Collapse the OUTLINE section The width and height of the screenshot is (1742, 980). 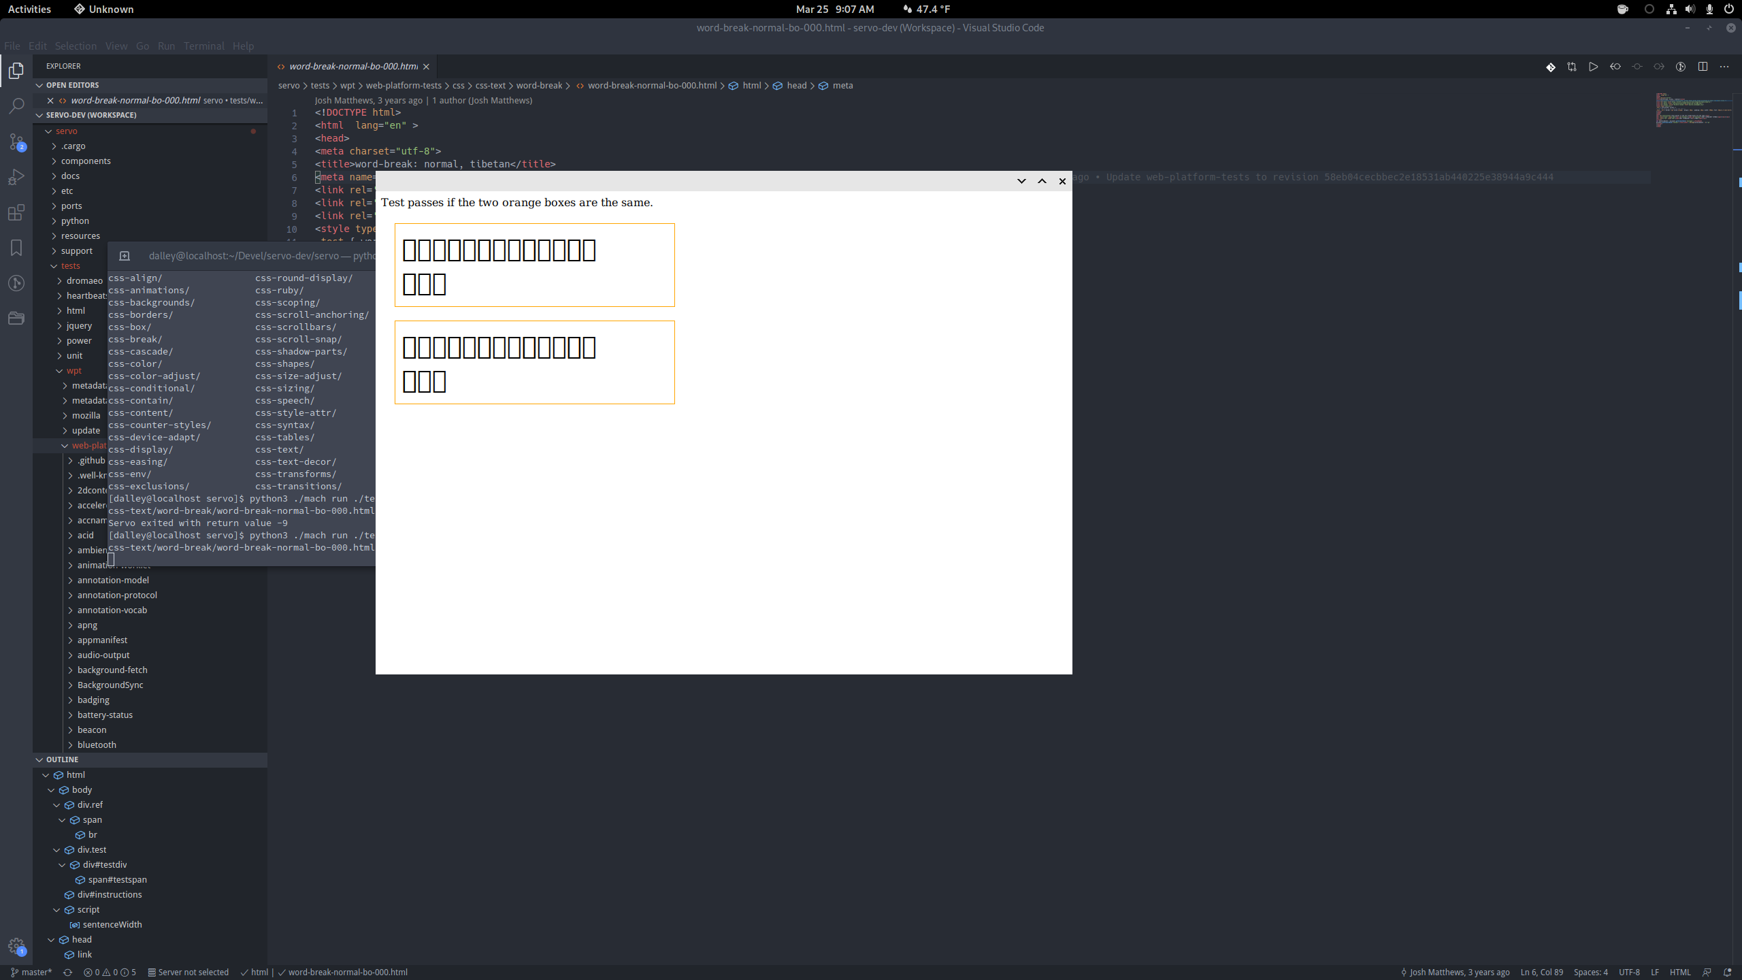62,759
